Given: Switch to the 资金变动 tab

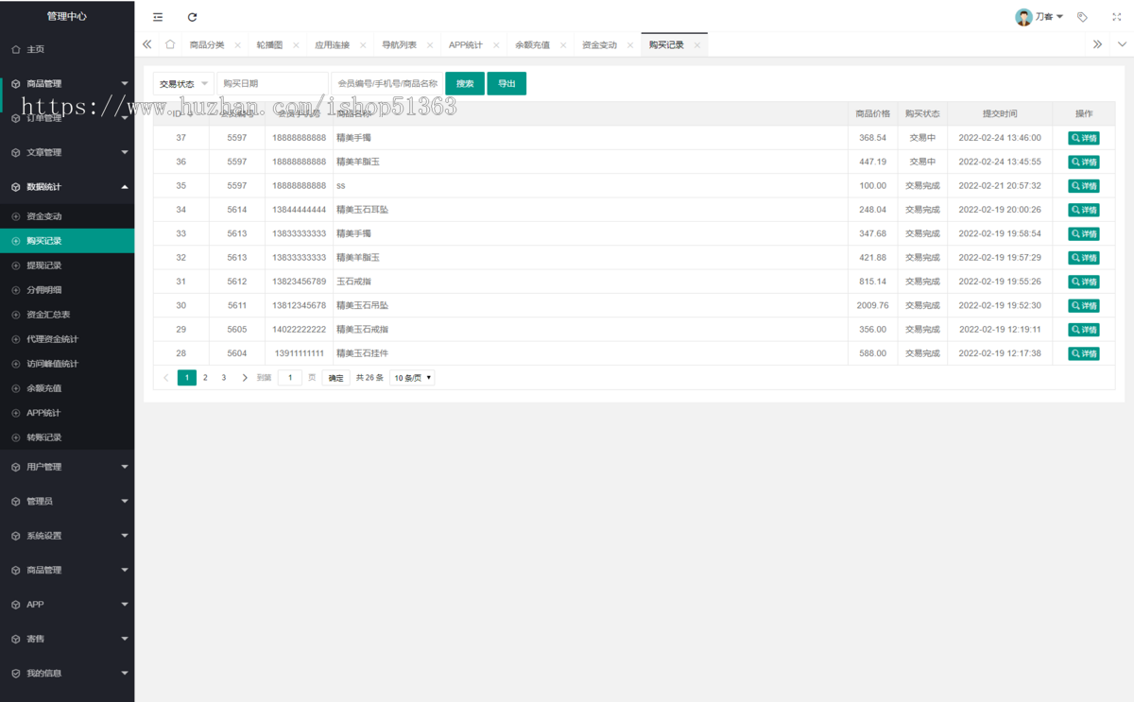Looking at the screenshot, I should pyautogui.click(x=599, y=45).
